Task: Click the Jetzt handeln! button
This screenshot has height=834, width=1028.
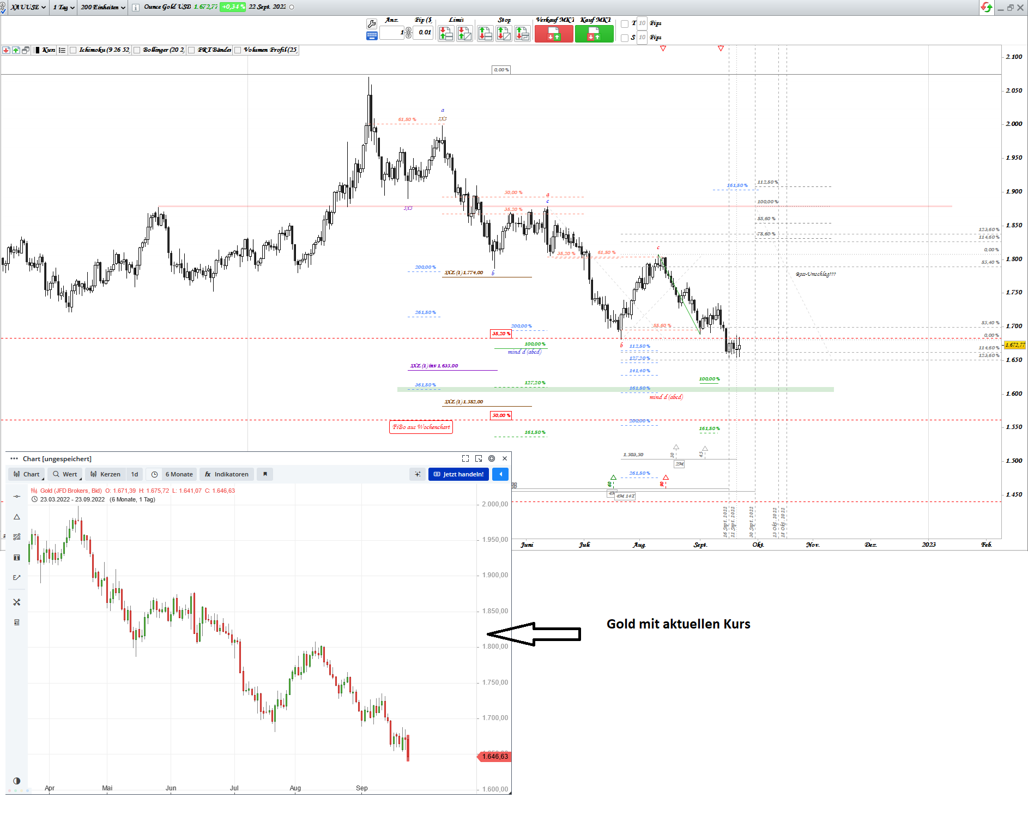Action: tap(458, 474)
